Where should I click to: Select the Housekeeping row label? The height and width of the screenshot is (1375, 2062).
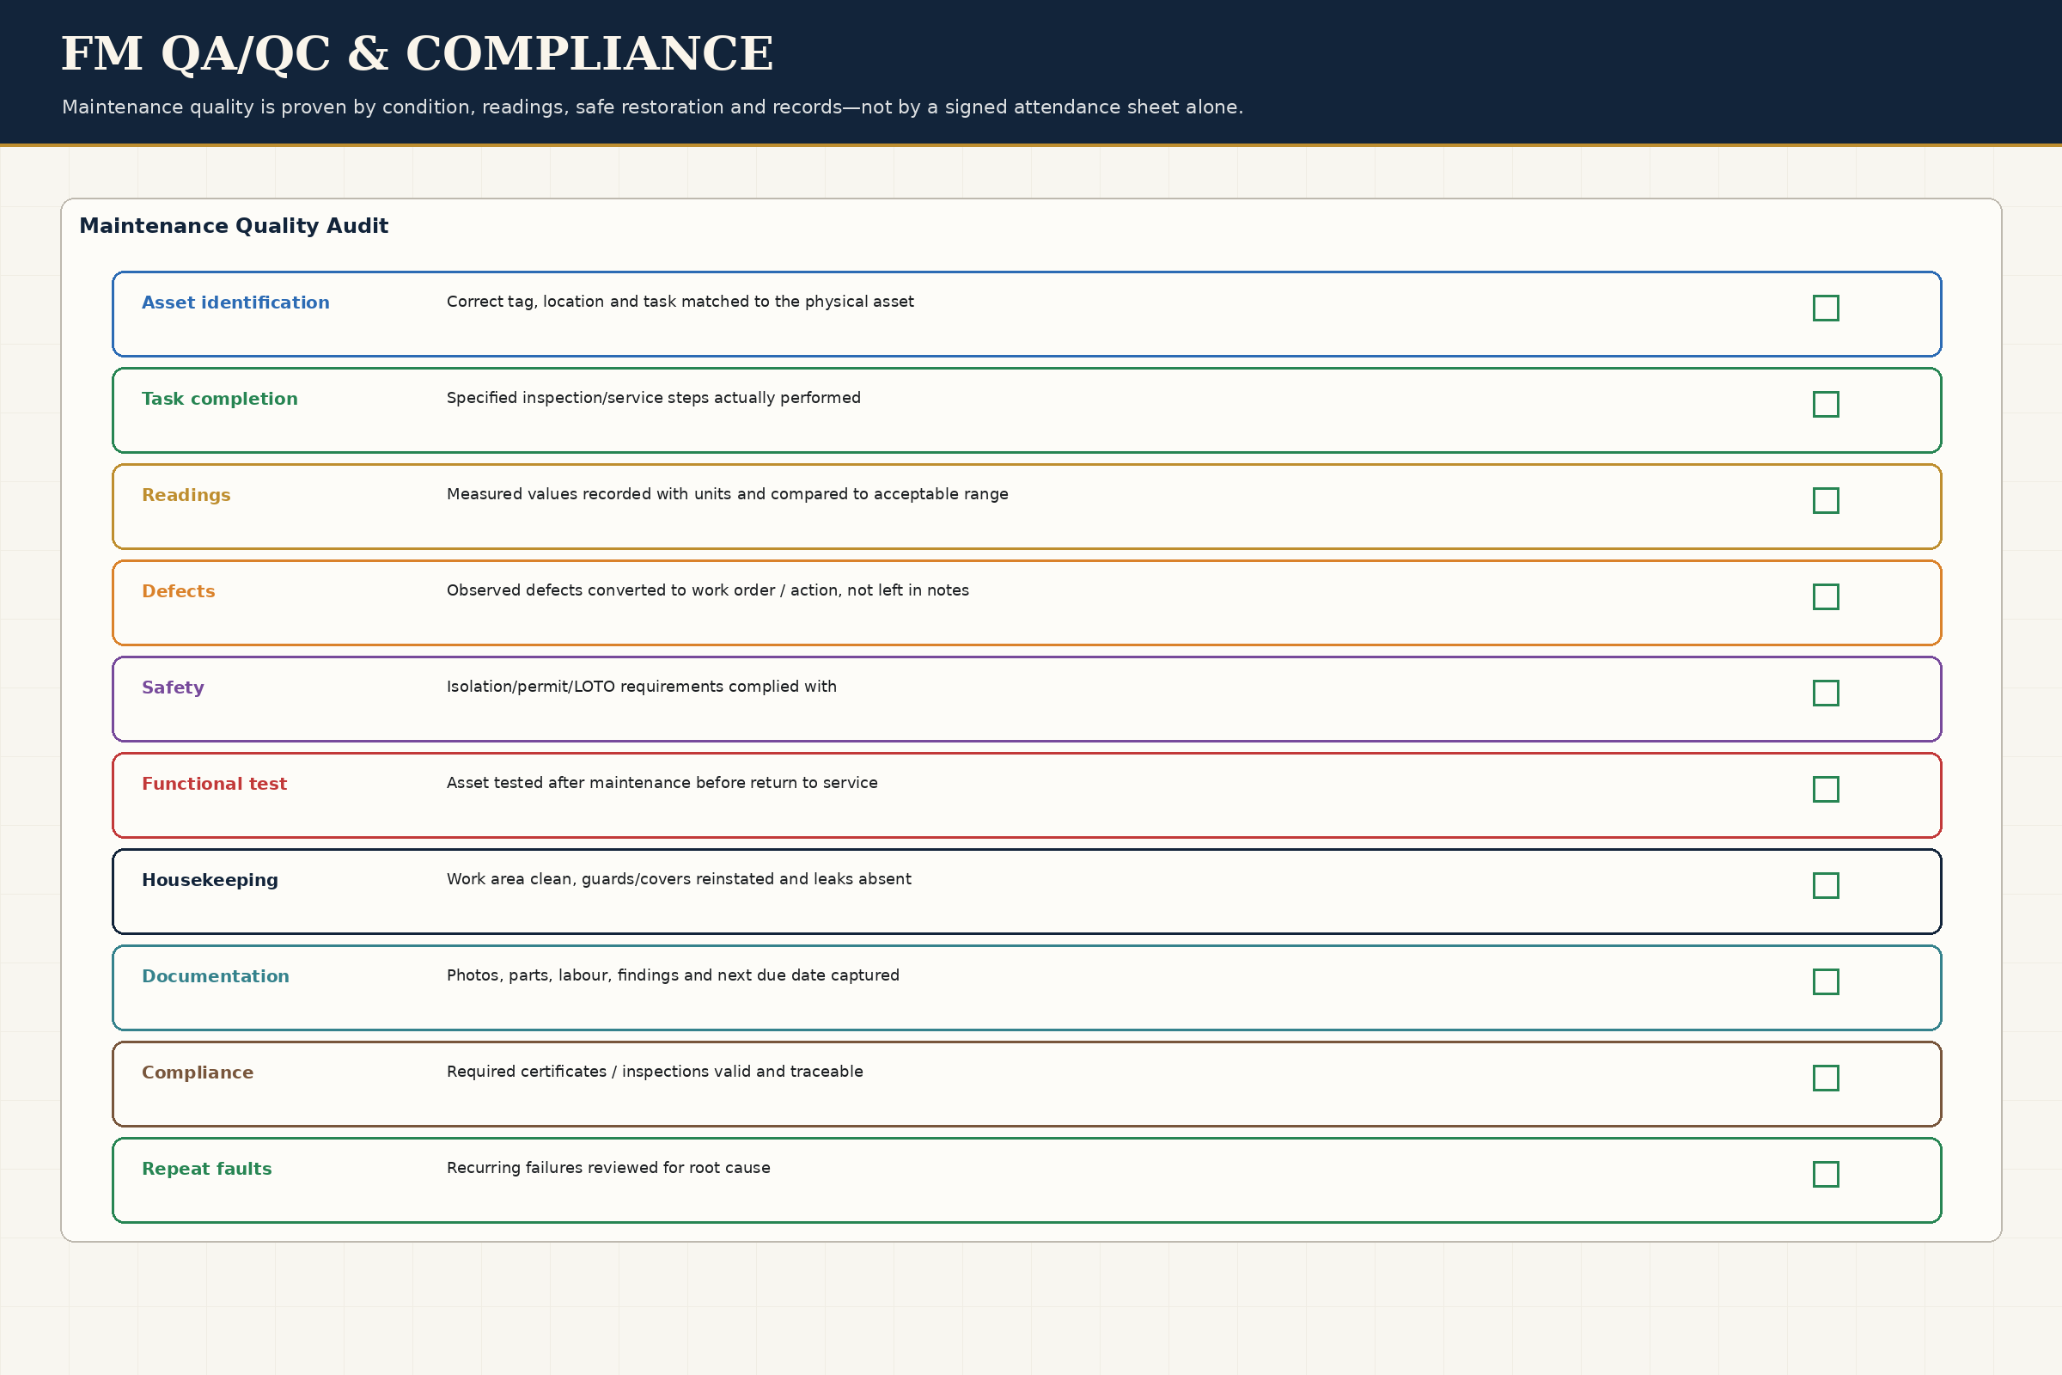pos(210,880)
